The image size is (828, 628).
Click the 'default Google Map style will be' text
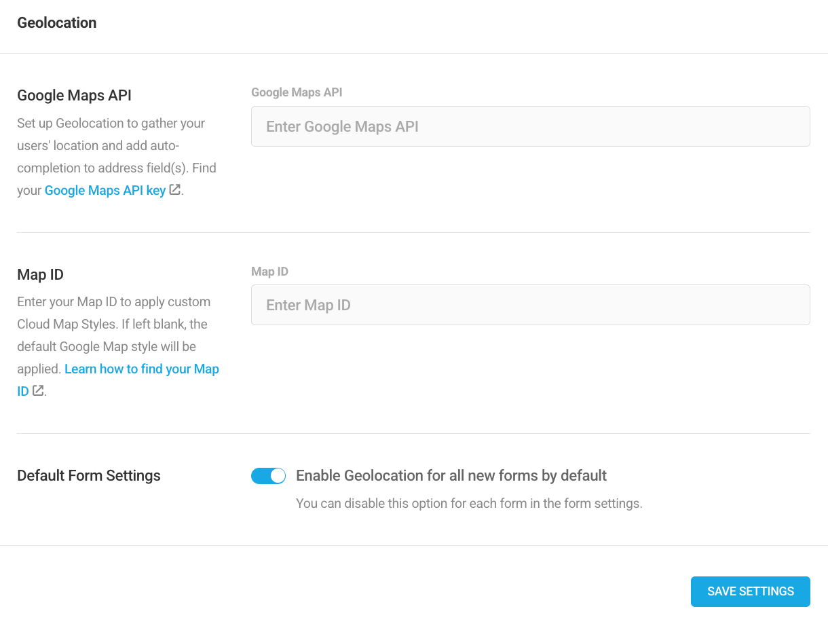pyautogui.click(x=107, y=347)
